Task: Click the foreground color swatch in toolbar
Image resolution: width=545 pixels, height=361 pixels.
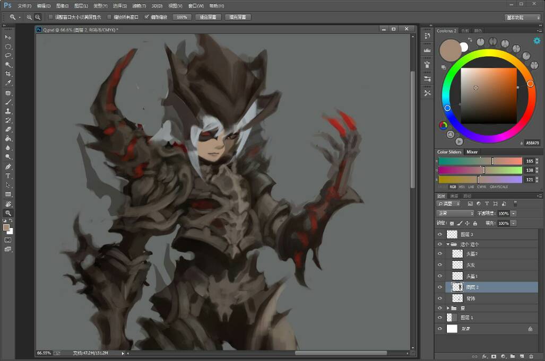Action: pos(6,227)
